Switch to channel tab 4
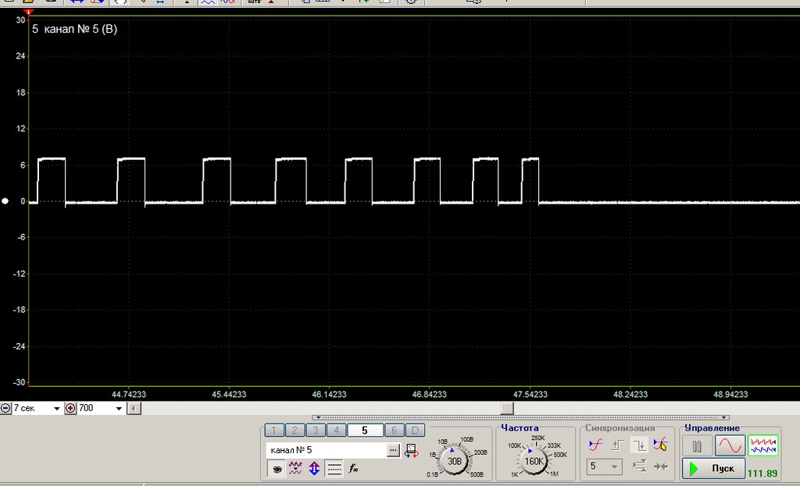Viewport: 800px width, 486px height. tap(336, 431)
